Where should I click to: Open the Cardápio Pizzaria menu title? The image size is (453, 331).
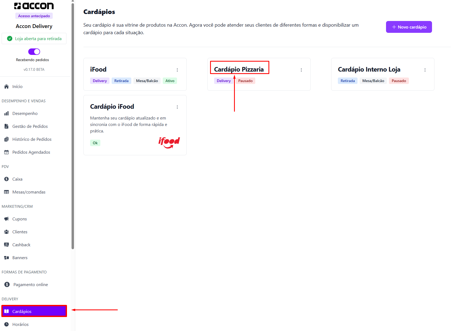(x=239, y=69)
